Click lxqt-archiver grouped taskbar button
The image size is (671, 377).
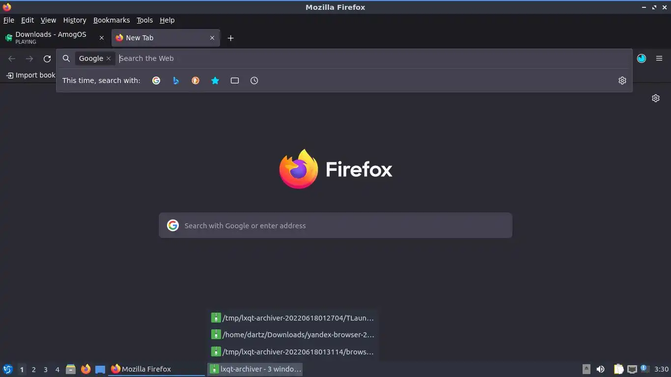(255, 369)
